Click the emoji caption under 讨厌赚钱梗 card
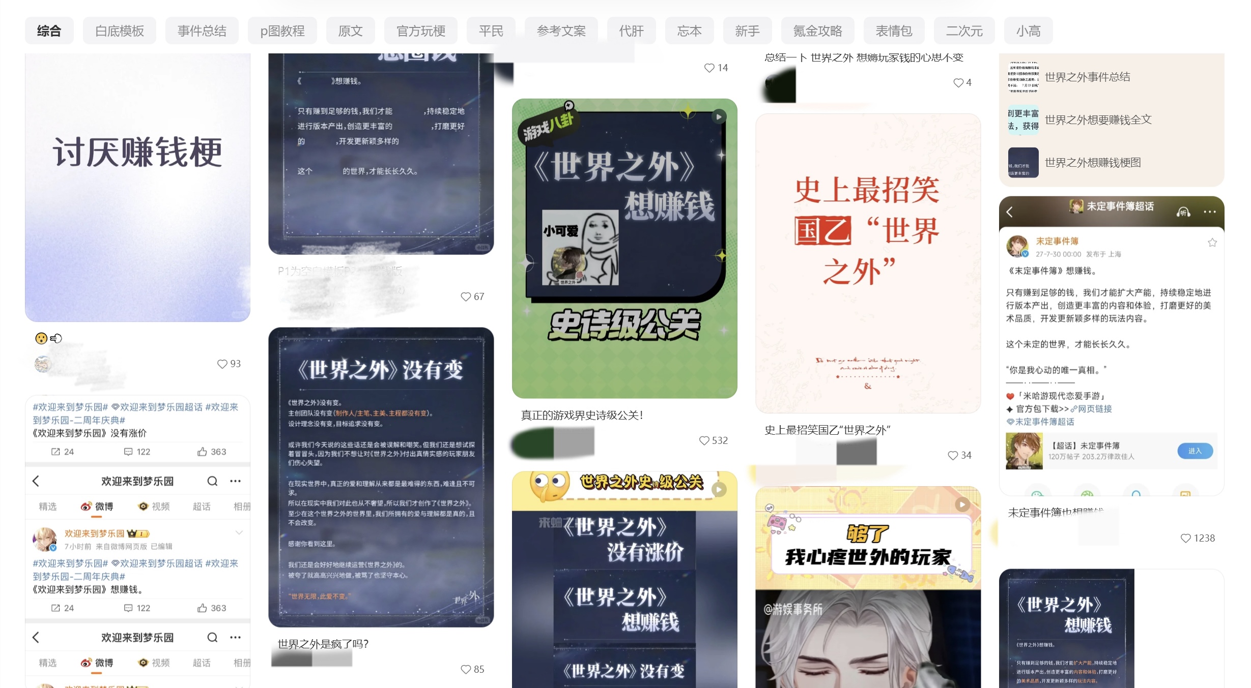The height and width of the screenshot is (688, 1251). [x=48, y=339]
